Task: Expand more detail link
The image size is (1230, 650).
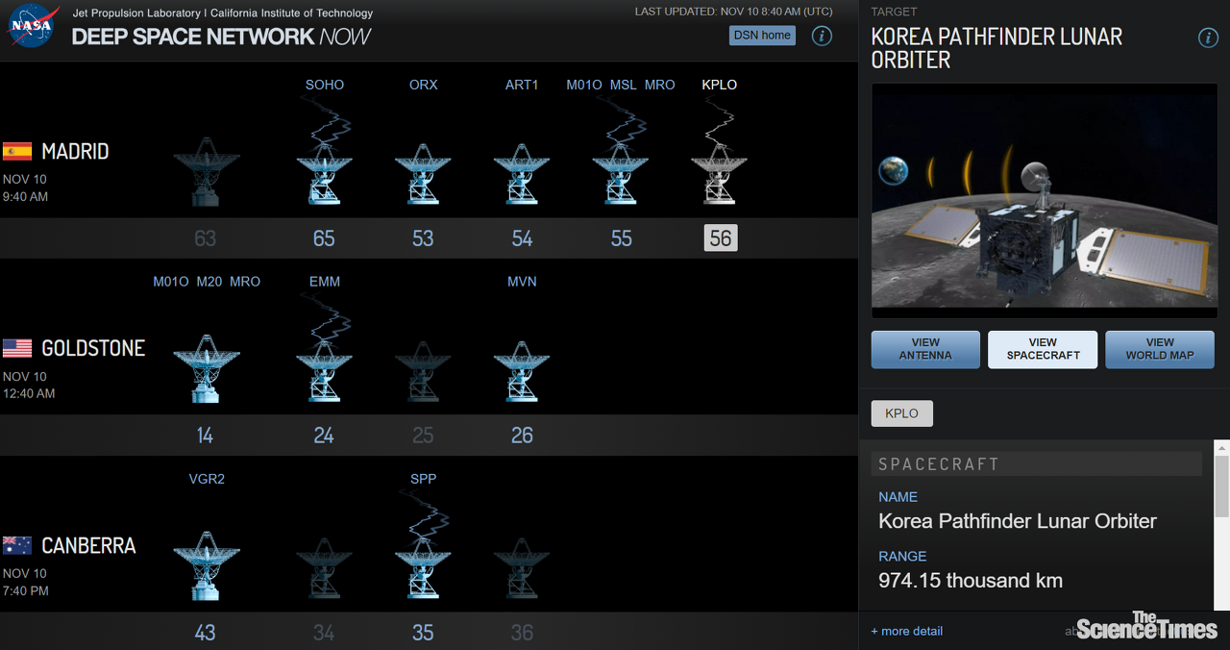Action: click(x=906, y=631)
